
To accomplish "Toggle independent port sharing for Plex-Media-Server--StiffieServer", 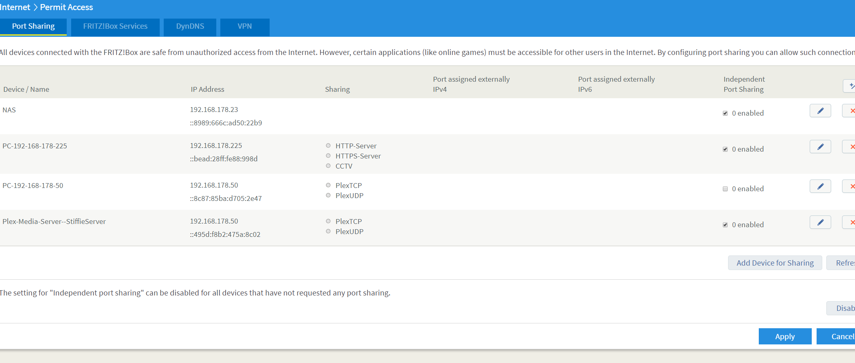I will [x=725, y=225].
